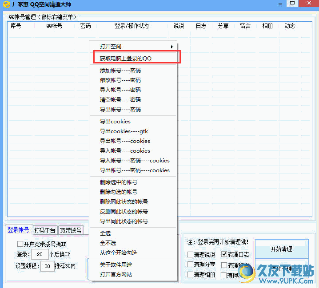Click the 开始清理 button
The image size is (319, 288).
click(x=282, y=249)
